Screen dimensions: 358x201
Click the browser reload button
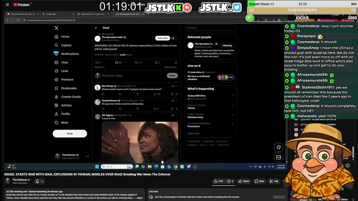18,20
